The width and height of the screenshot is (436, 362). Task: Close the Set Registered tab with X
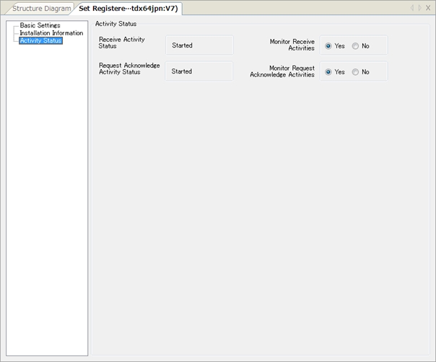pos(428,8)
